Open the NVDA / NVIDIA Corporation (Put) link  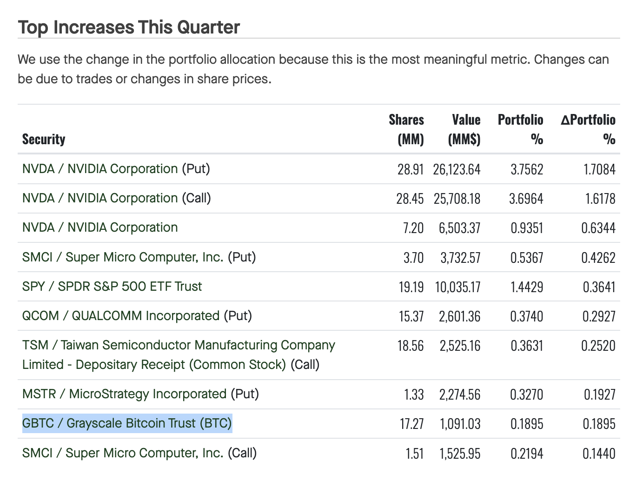click(99, 169)
